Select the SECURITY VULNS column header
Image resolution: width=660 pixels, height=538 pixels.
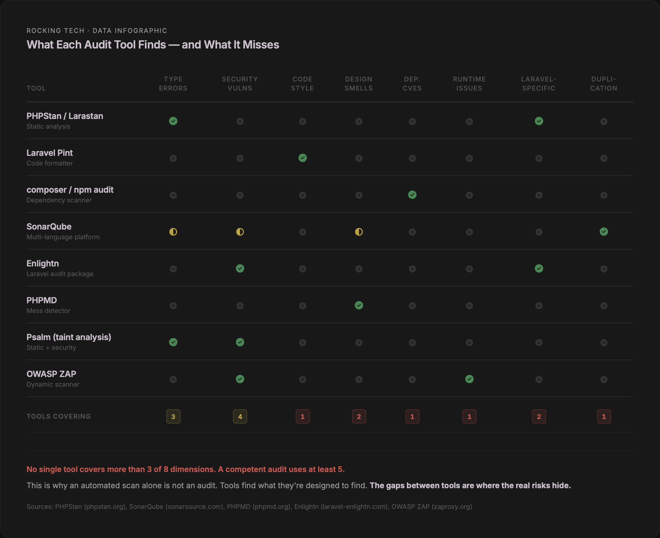(240, 83)
